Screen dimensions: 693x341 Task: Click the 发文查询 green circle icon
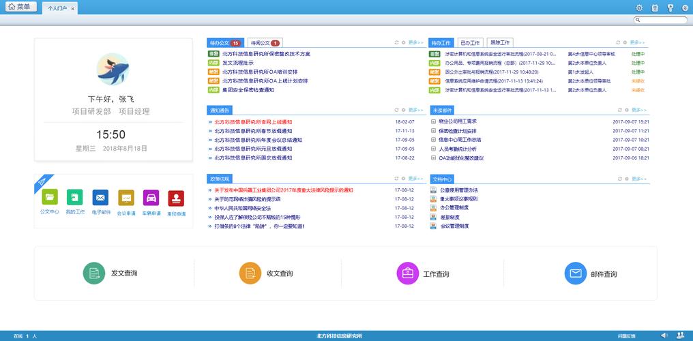click(93, 273)
